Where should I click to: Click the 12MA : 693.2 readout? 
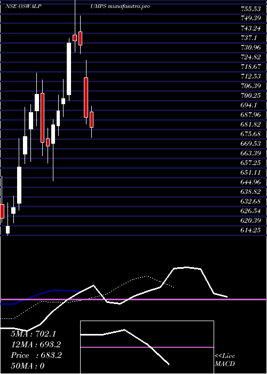36,345
